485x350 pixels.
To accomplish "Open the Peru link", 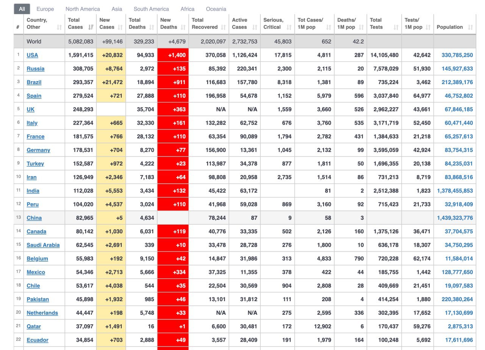I will tap(33, 205).
